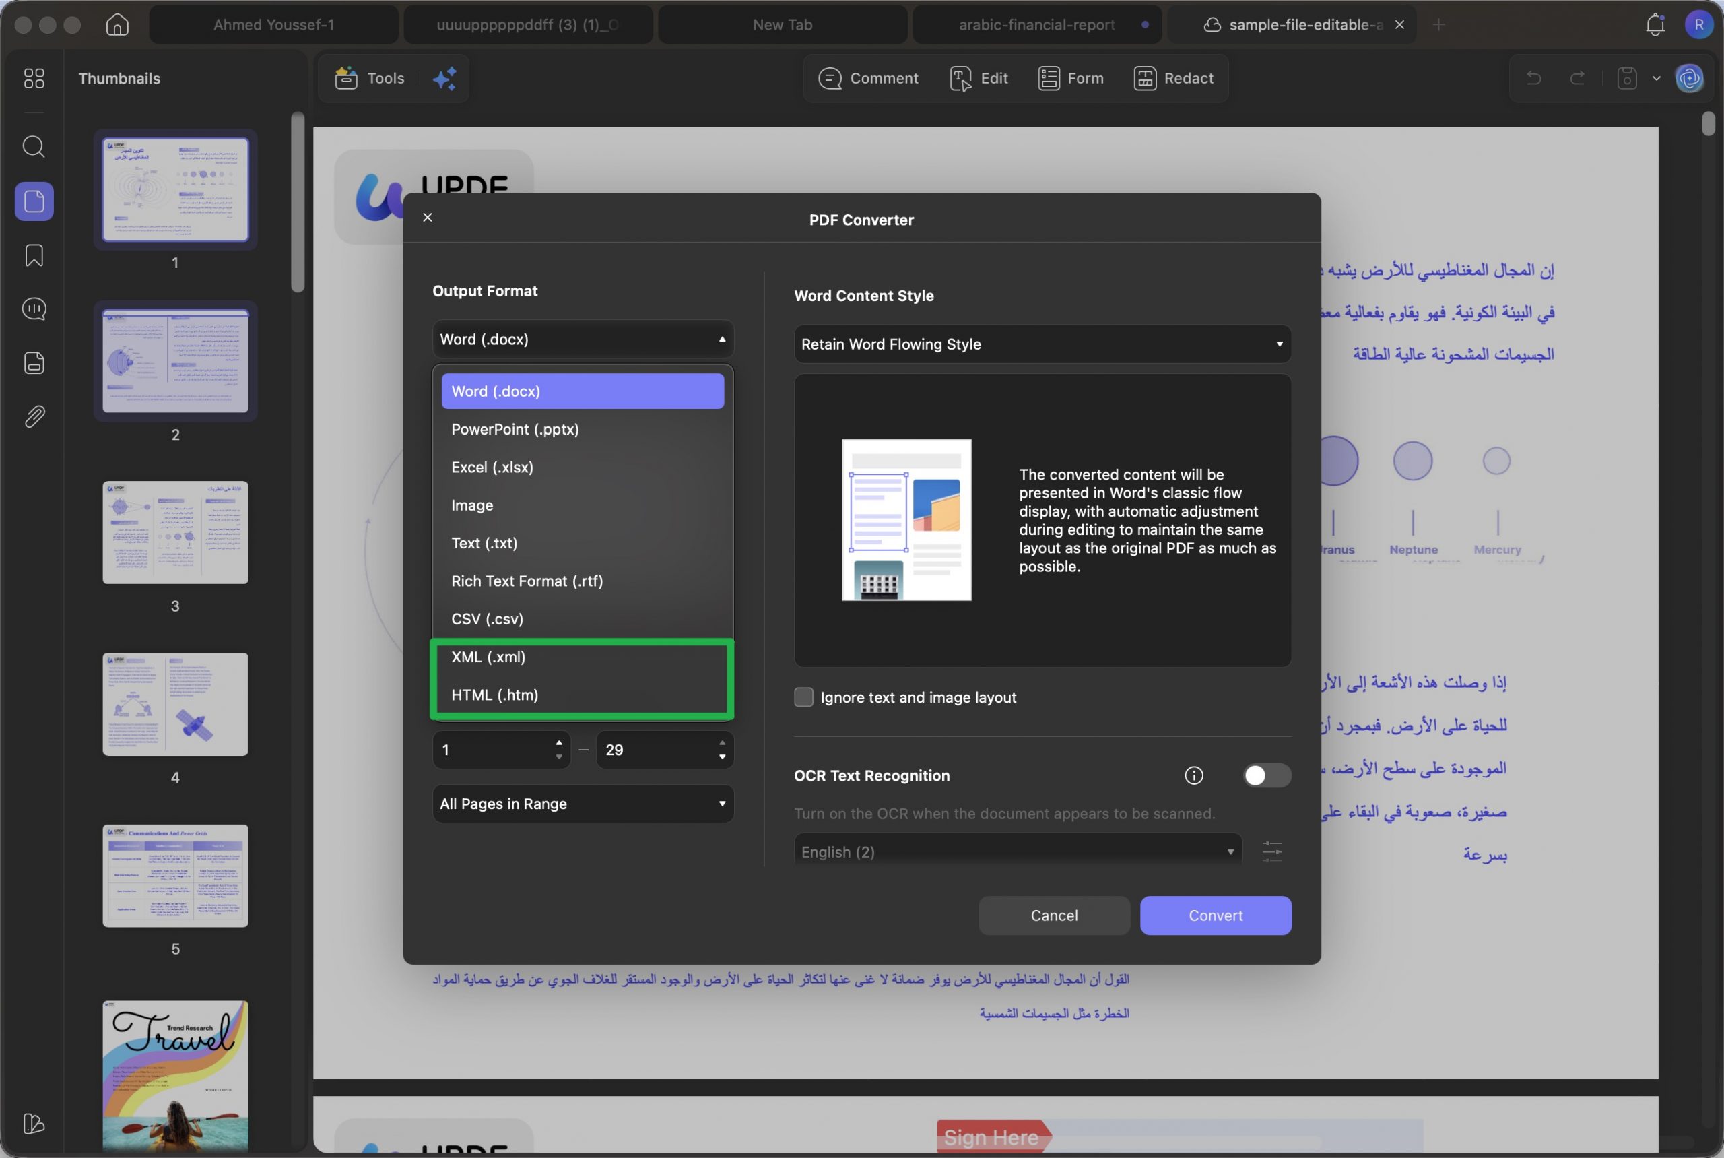
Task: Click the save file icon
Action: click(x=1627, y=78)
